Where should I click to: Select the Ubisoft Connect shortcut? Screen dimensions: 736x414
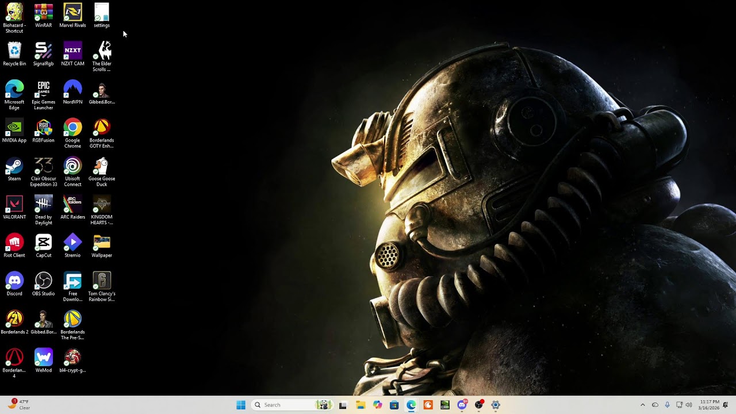click(x=72, y=172)
